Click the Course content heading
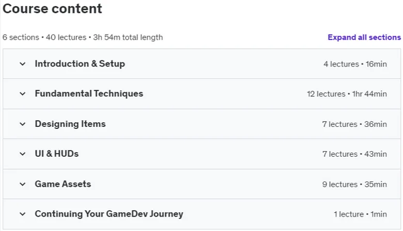This screenshot has width=403, height=231. point(52,8)
